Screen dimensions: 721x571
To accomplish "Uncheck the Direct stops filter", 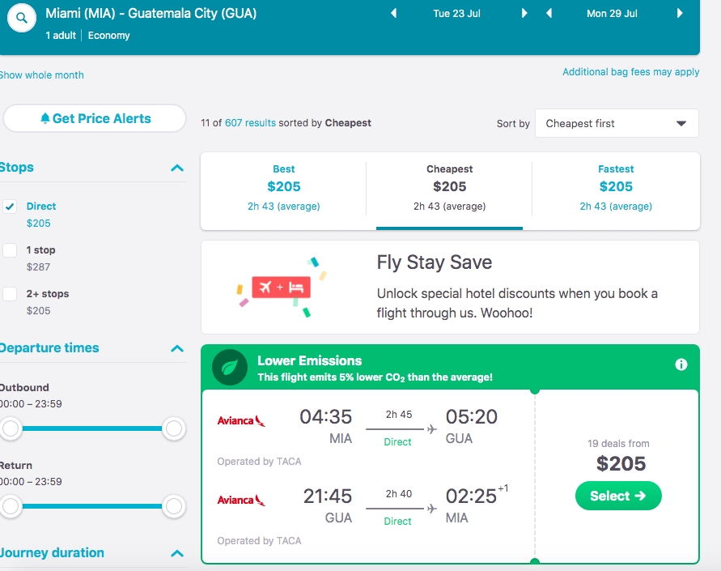I will point(10,207).
